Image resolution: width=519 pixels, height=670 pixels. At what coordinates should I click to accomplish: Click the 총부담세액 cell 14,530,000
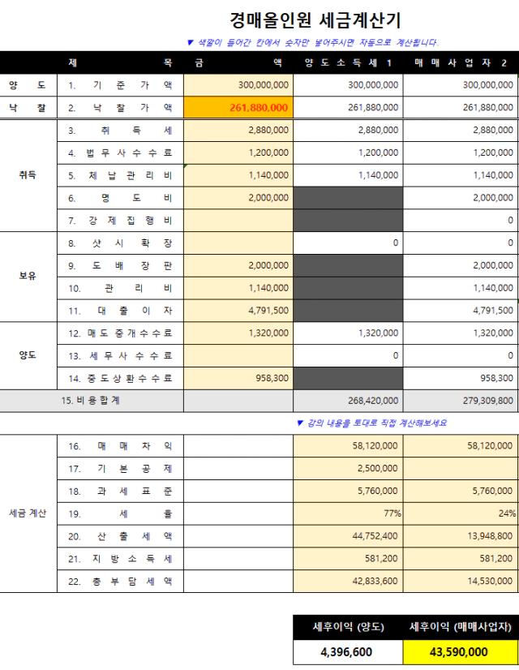pyautogui.click(x=461, y=581)
